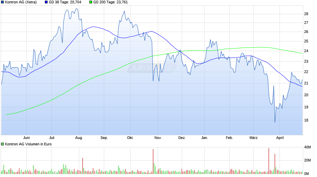Screen dimensions: 317x177
Task: Click the Kontron AG (Xetra) legend swatch
Action: point(2,2)
